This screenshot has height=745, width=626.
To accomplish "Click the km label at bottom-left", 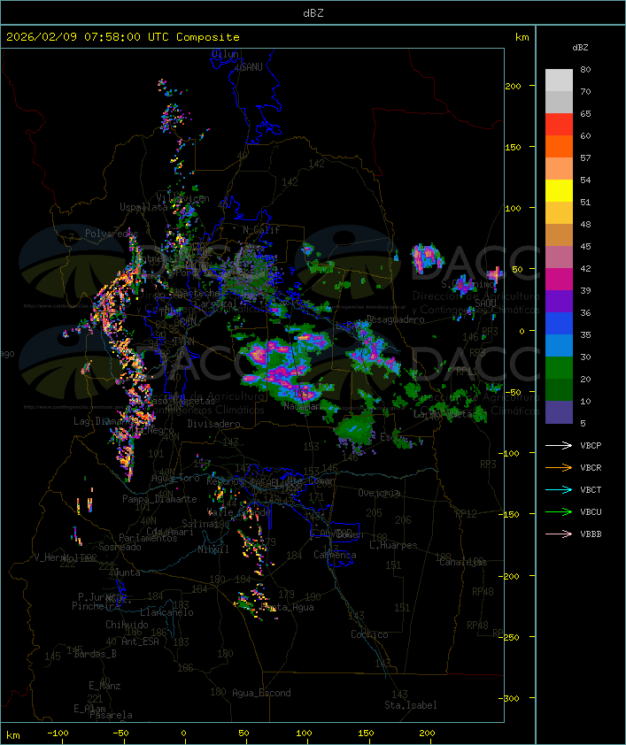I will [12, 735].
